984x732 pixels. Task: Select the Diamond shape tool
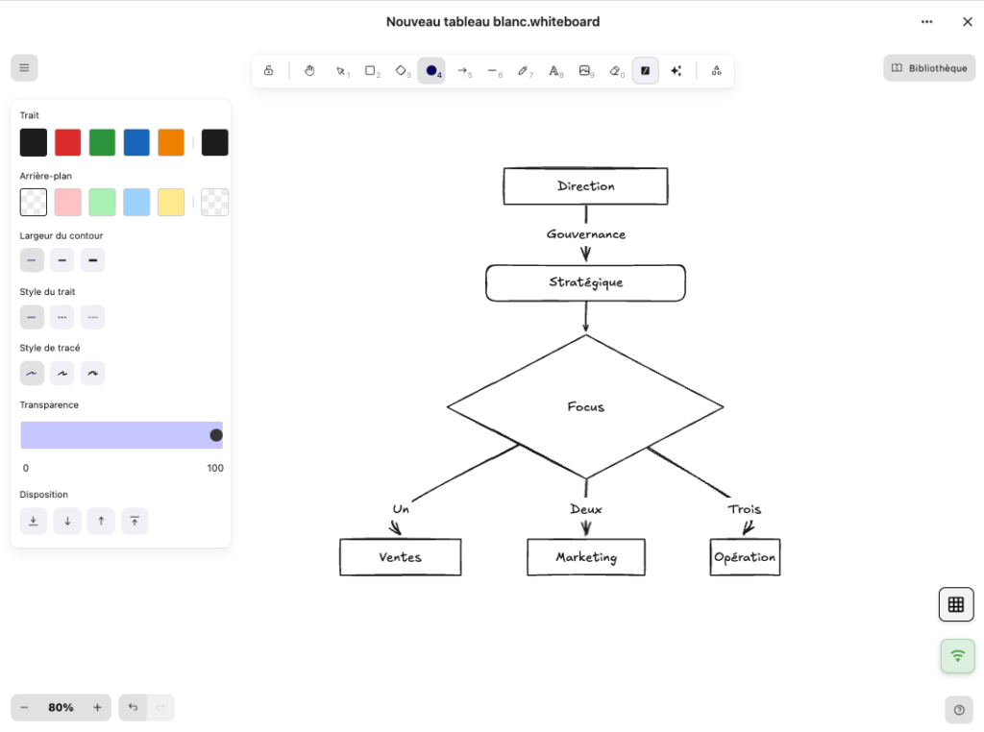(402, 71)
